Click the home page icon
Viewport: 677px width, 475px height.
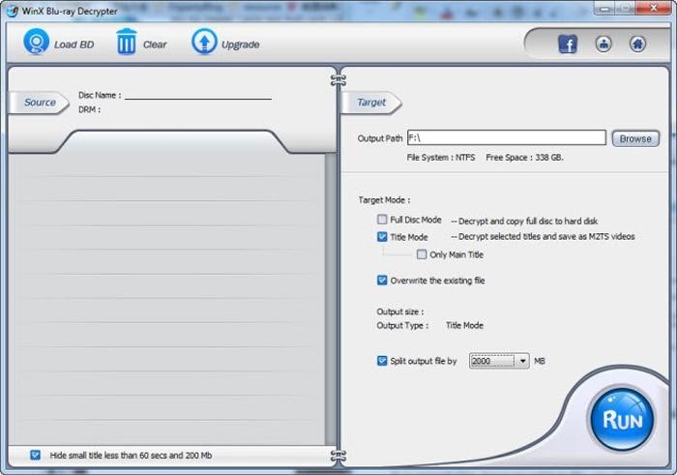pyautogui.click(x=637, y=44)
